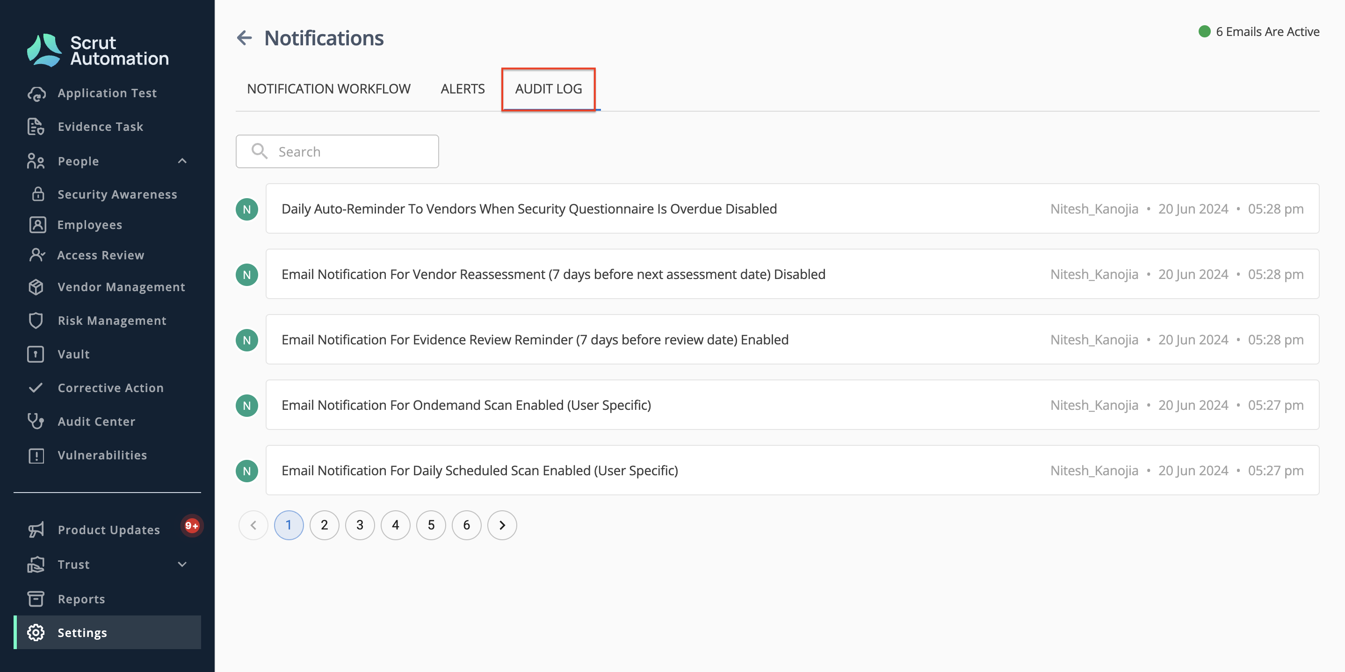Click the 9+ badge on Product Updates

click(x=192, y=525)
